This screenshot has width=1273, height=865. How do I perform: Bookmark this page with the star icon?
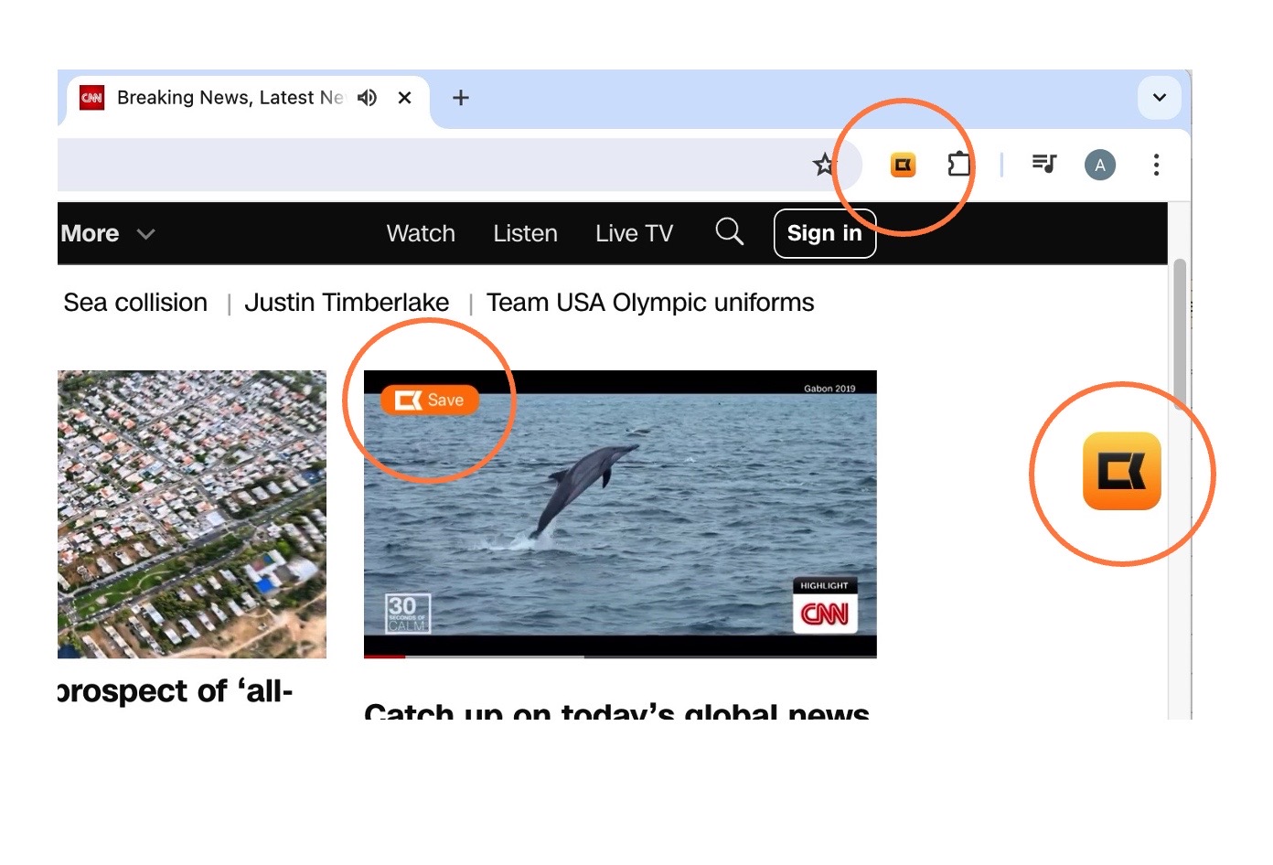pyautogui.click(x=824, y=165)
